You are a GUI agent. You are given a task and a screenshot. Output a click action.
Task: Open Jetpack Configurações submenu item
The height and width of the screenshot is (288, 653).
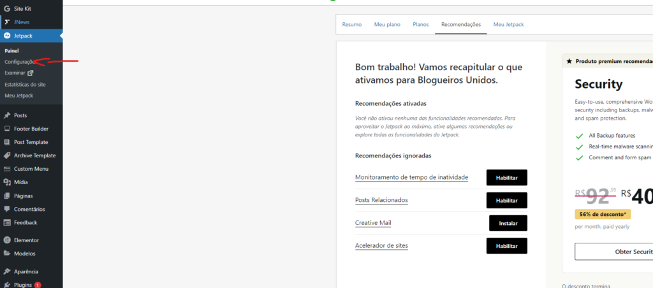(19, 62)
